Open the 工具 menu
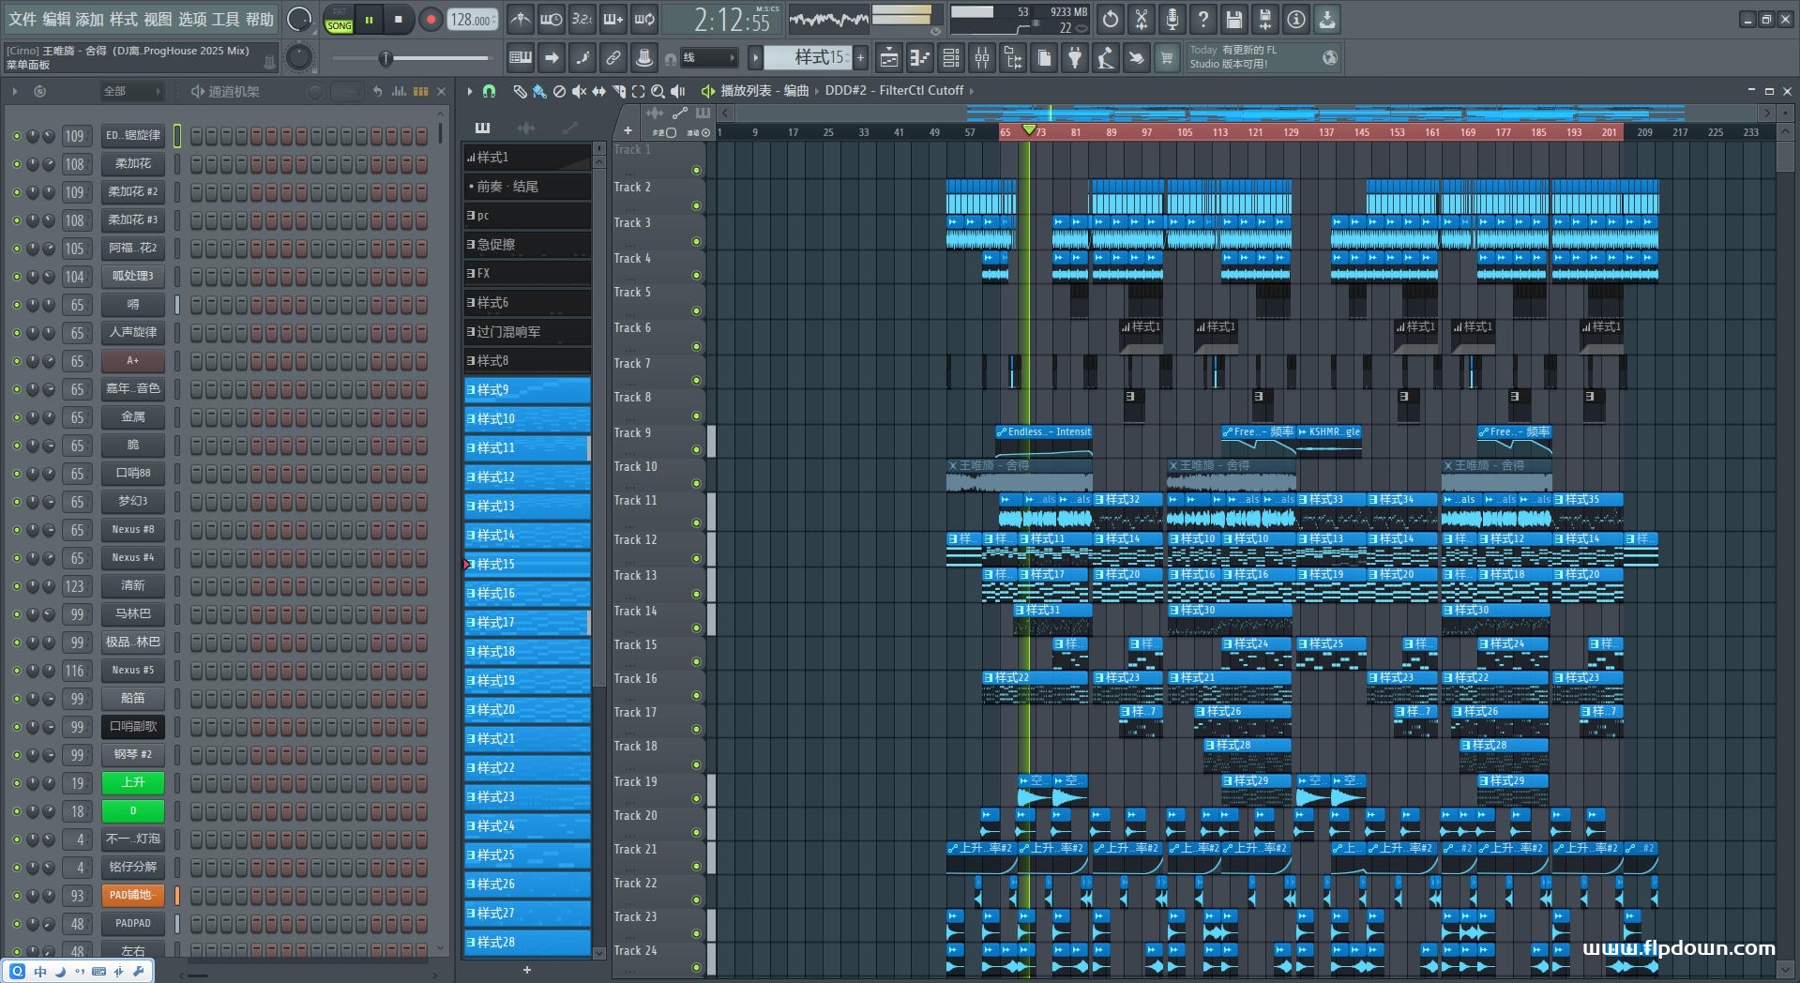This screenshot has height=983, width=1800. pos(226,20)
